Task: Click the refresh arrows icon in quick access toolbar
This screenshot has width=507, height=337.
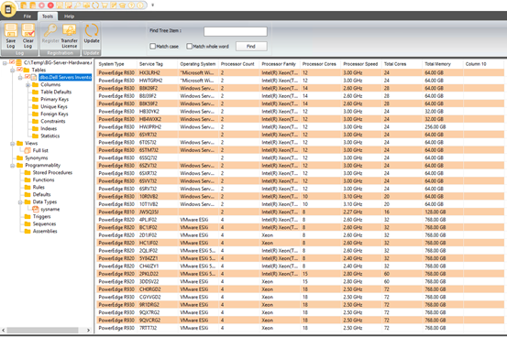Action: (x=95, y=5)
